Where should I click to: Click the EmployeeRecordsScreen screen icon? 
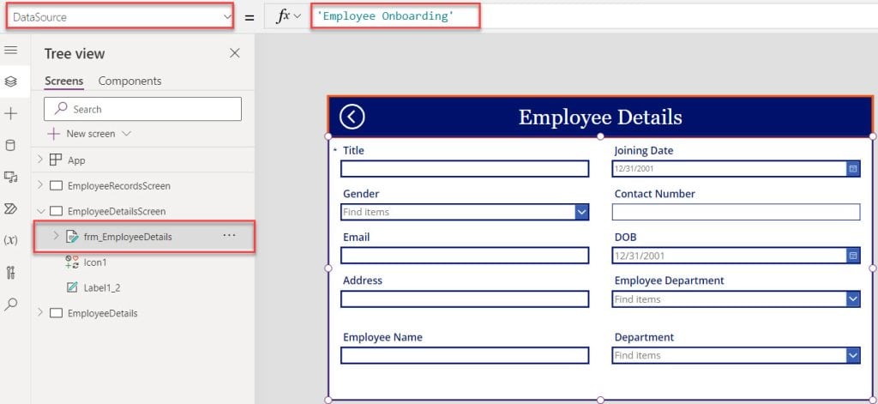coord(56,185)
